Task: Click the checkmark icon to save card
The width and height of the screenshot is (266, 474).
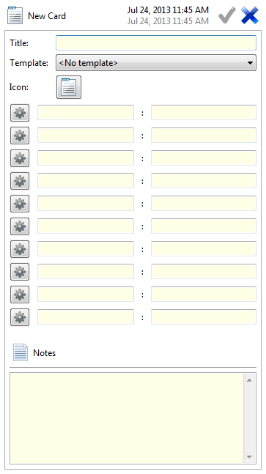Action: coord(226,15)
